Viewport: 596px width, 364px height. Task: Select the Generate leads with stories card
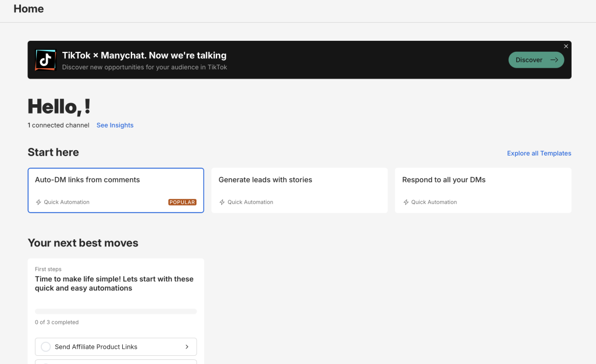(300, 190)
